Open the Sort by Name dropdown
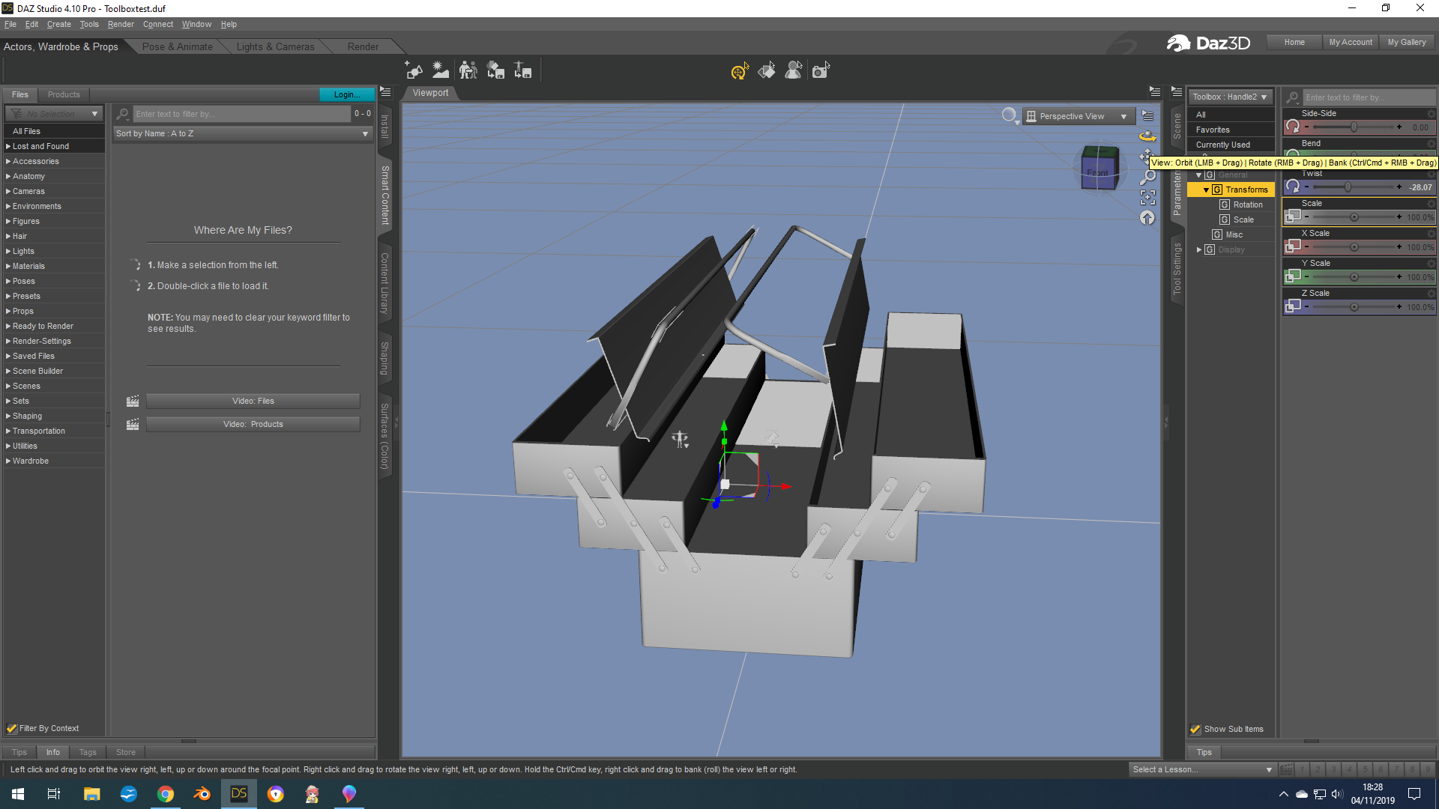 pyautogui.click(x=243, y=133)
